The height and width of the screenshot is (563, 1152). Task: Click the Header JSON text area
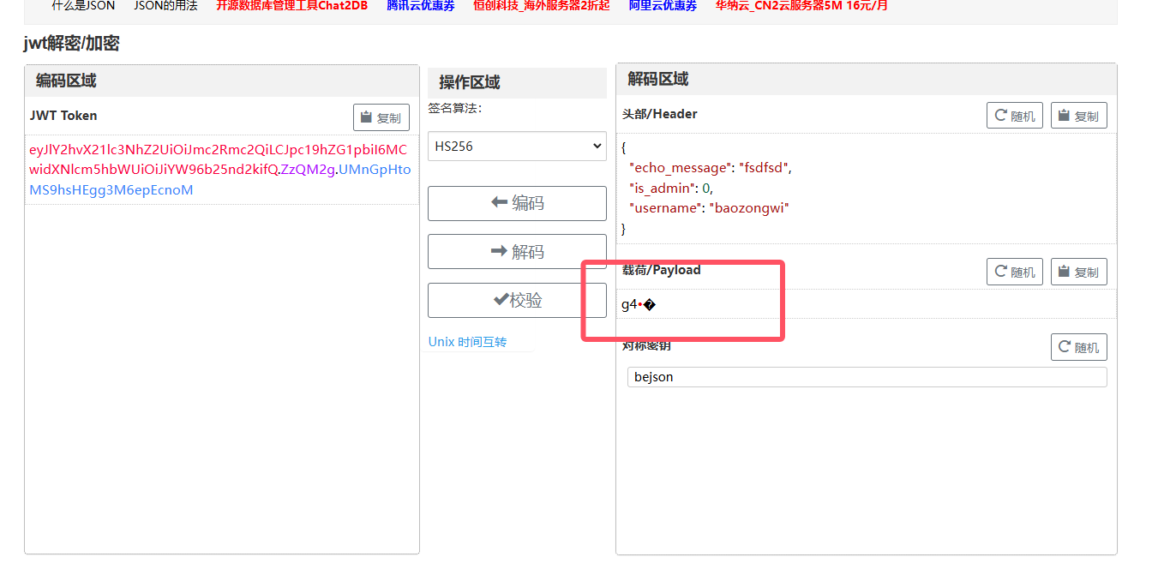[867, 189]
